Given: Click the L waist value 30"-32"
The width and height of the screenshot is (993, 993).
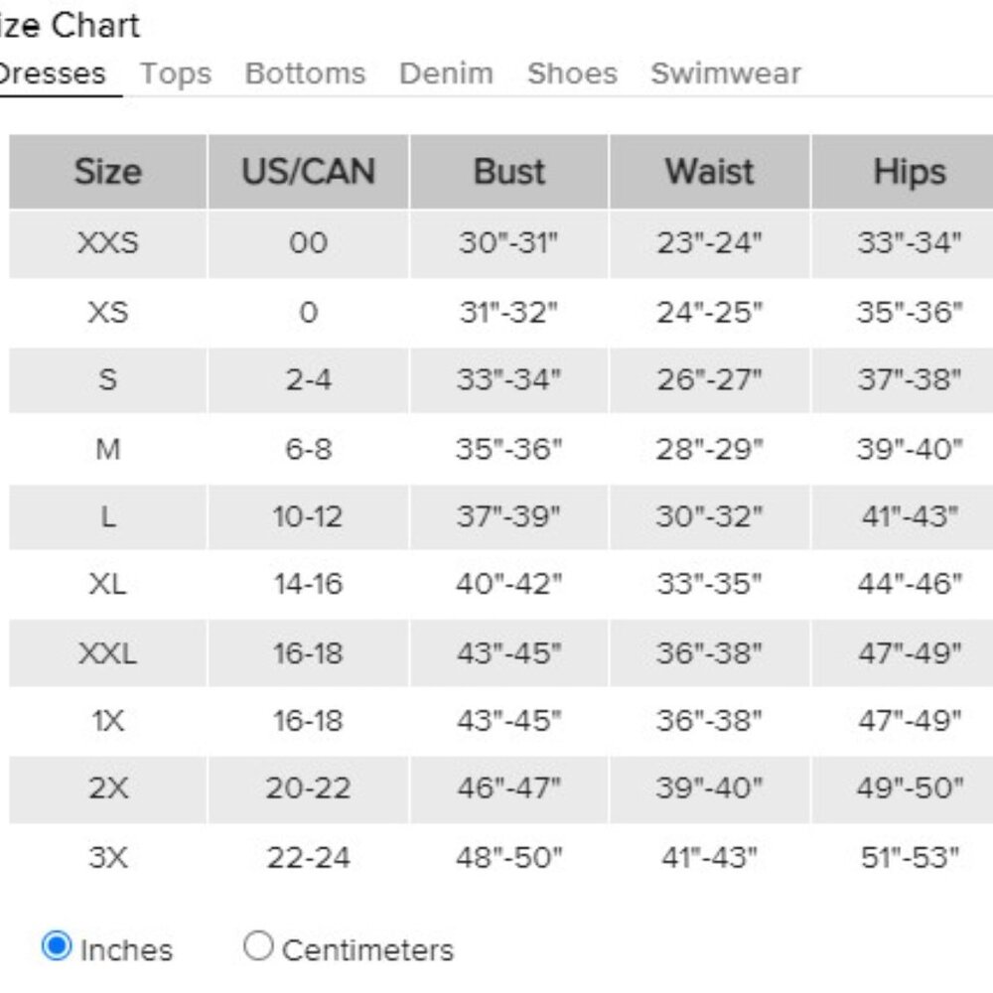Looking at the screenshot, I should (710, 516).
